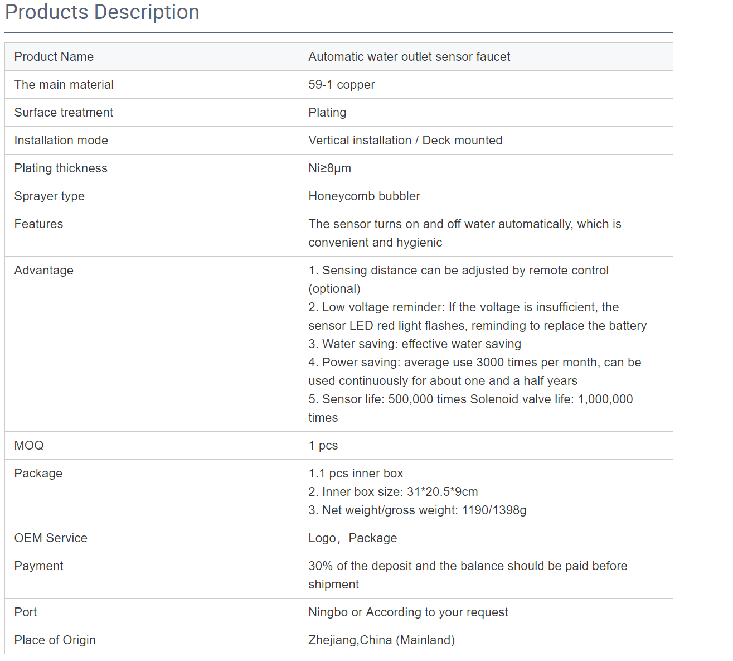This screenshot has width=733, height=661.
Task: Select the Plating value cell
Action: pyautogui.click(x=486, y=112)
